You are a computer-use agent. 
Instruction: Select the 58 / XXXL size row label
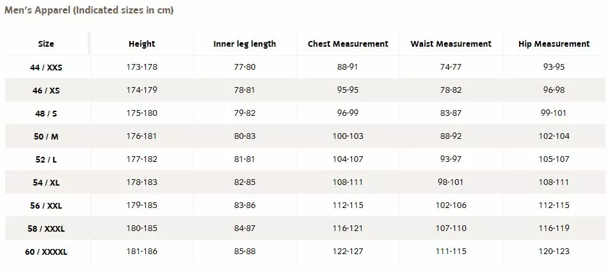[x=46, y=228]
